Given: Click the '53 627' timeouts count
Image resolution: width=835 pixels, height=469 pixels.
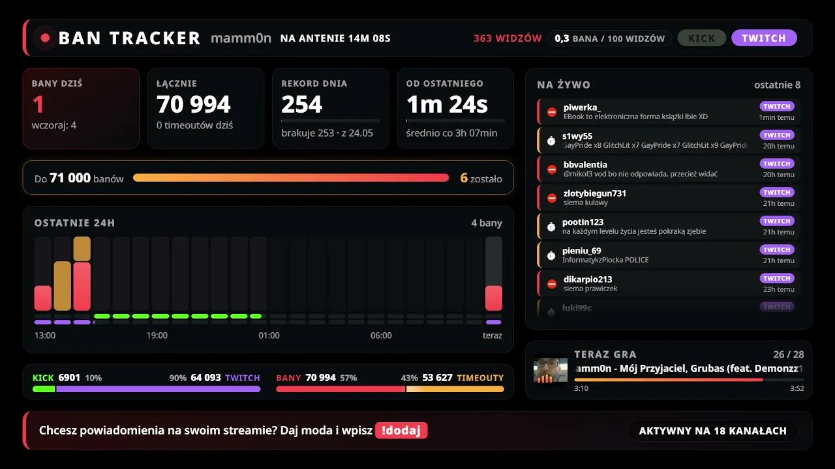Looking at the screenshot, I should pos(437,378).
